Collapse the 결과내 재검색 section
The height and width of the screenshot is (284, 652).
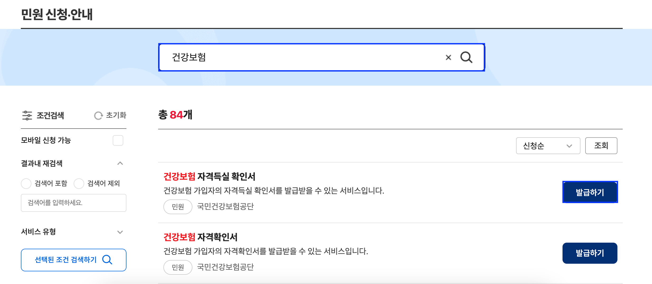[x=120, y=163]
